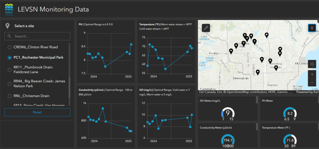Open the map tools wrench button
The height and width of the screenshot is (149, 319).
click(206, 28)
